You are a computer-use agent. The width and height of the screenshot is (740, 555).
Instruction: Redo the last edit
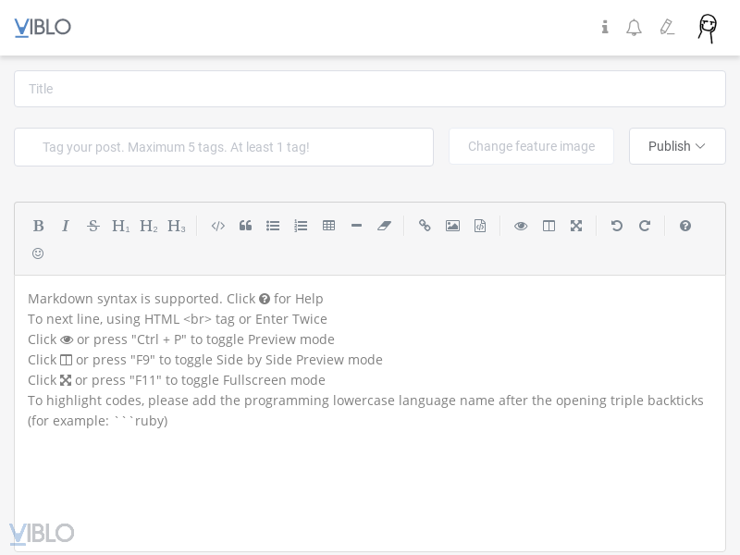tap(645, 226)
